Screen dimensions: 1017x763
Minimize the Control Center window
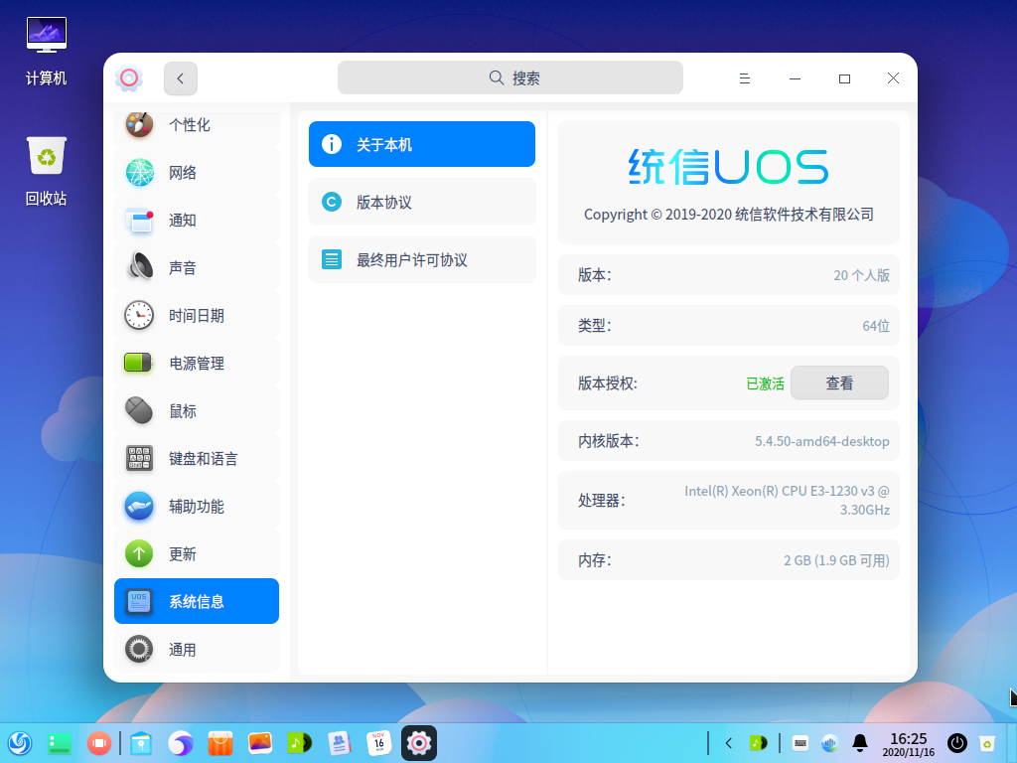point(795,78)
